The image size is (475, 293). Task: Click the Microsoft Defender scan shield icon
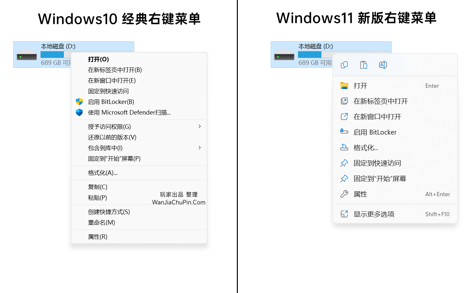[79, 112]
